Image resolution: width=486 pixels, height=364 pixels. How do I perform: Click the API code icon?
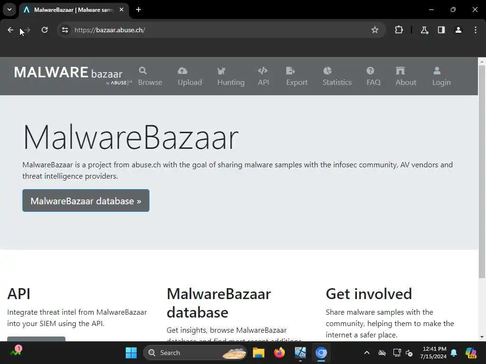pyautogui.click(x=262, y=71)
